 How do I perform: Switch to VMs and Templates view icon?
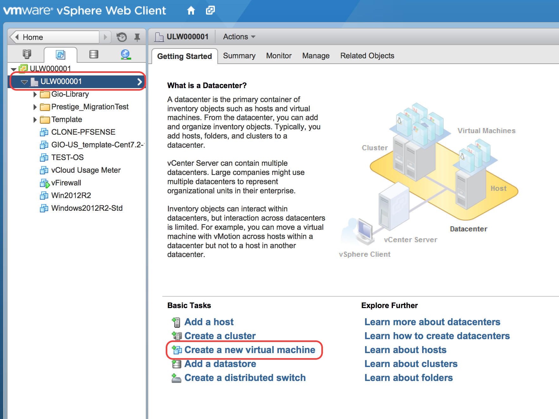point(60,55)
